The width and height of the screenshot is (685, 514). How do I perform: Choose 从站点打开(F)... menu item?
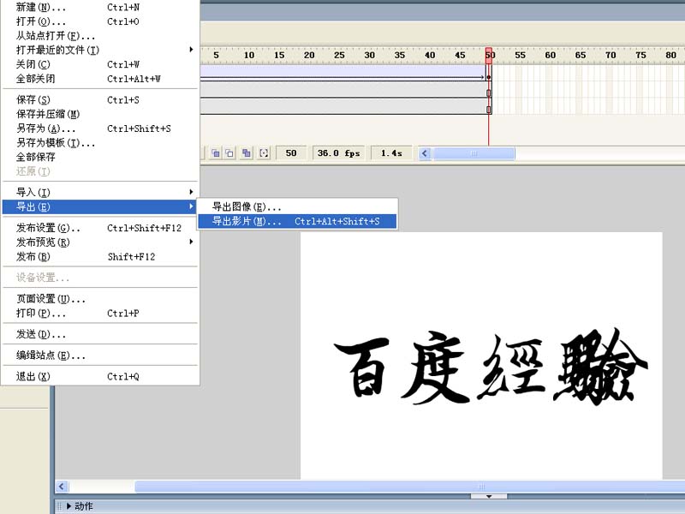100,35
